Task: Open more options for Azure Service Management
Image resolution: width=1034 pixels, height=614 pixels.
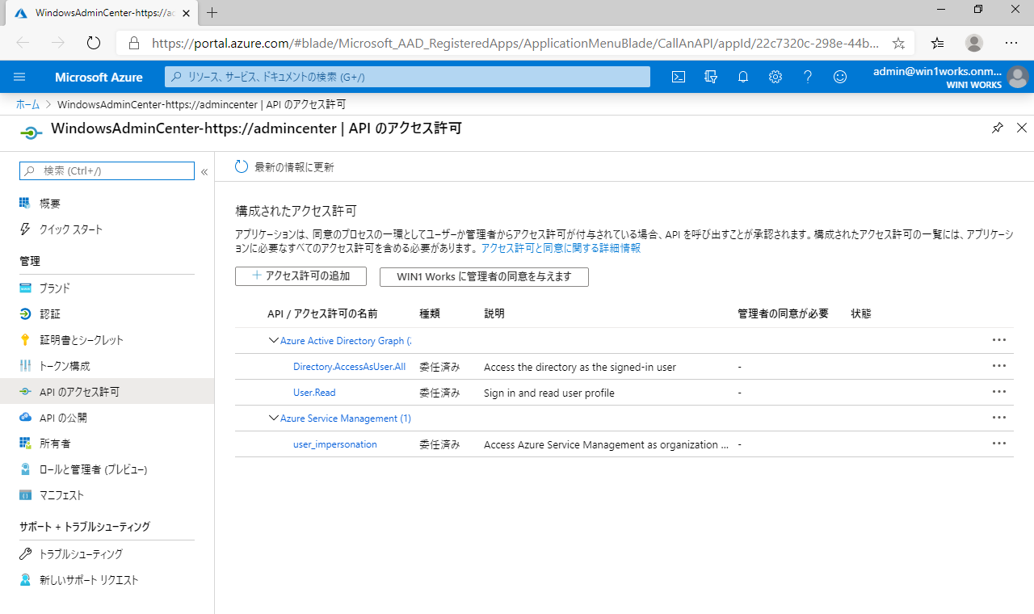Action: click(999, 418)
